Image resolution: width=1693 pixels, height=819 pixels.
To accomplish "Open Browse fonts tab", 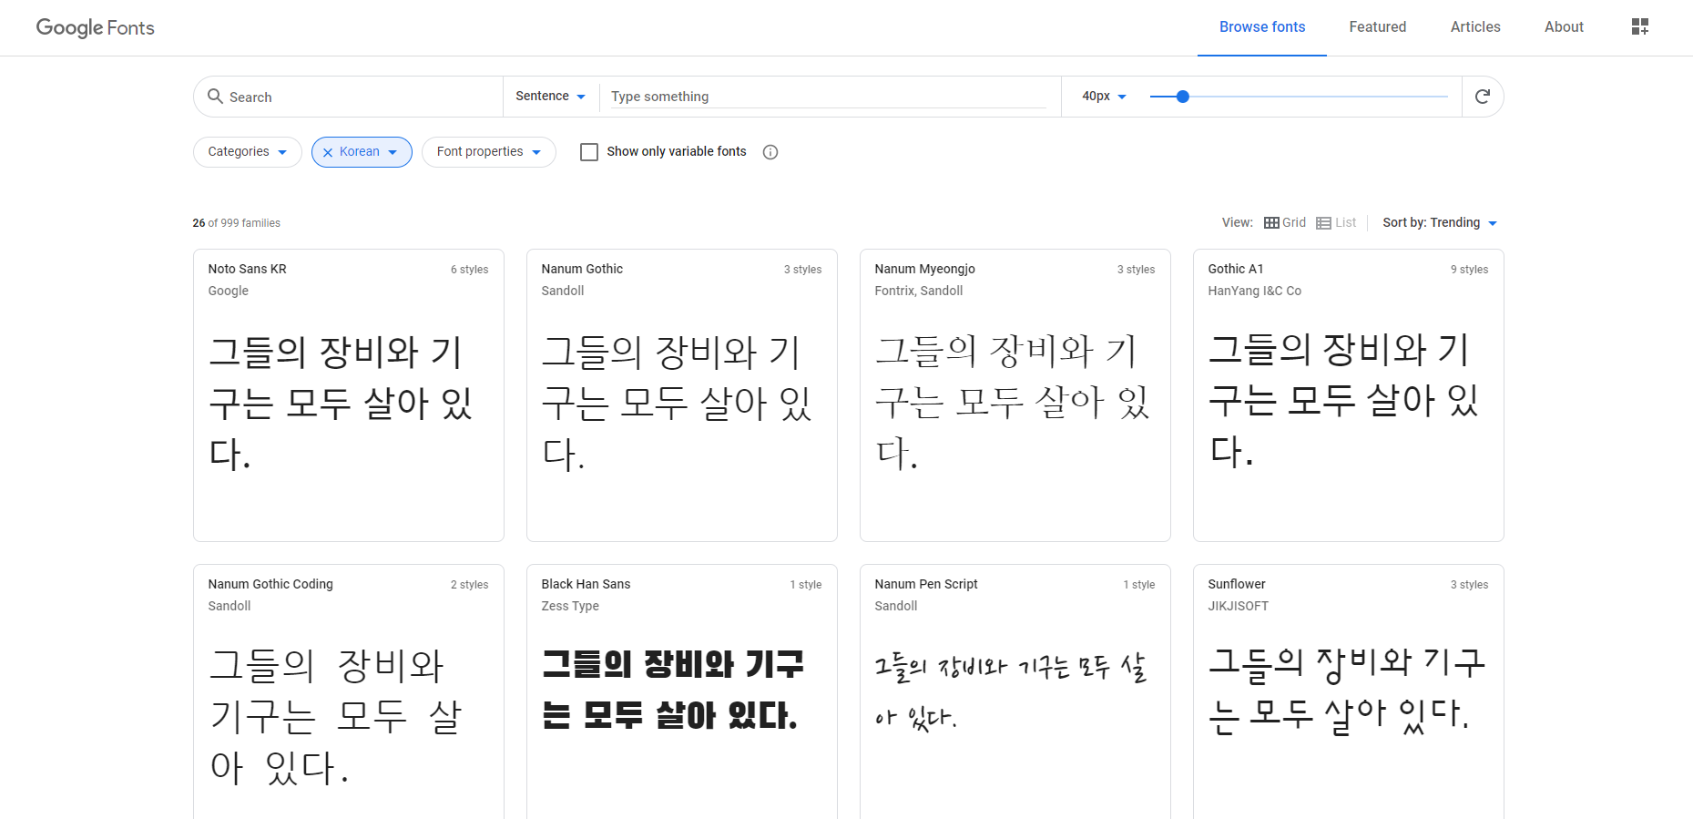I will pos(1262,27).
